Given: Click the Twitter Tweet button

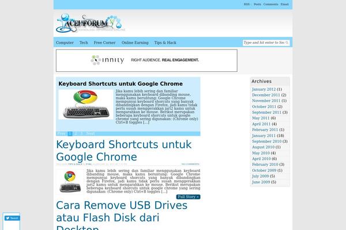Looking at the screenshot, I should coord(12,218).
